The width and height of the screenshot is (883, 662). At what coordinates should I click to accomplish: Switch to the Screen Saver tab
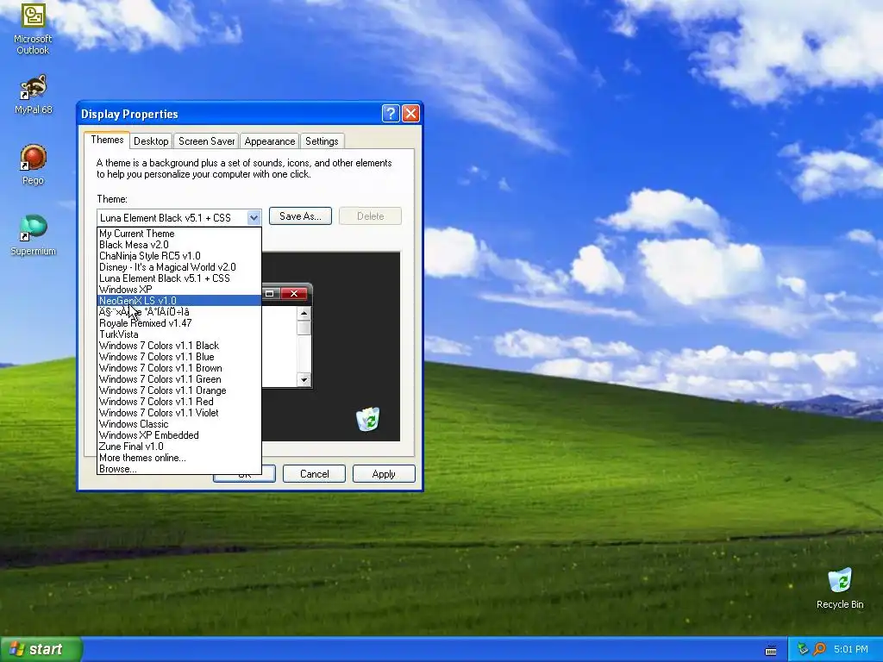(x=207, y=141)
